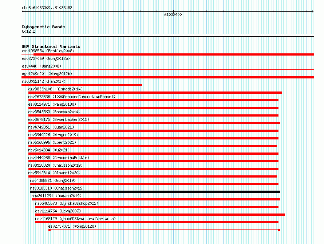Open esv2737071 (Wong2012b) variant label

point(72,226)
